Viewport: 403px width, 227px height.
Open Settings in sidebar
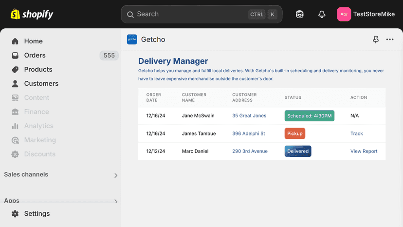[x=37, y=214]
